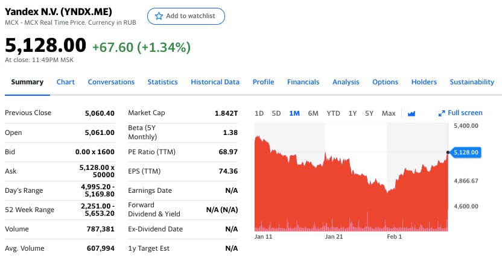Click the Volume value 787,381
Image resolution: width=502 pixels, height=270 pixels.
click(x=101, y=229)
